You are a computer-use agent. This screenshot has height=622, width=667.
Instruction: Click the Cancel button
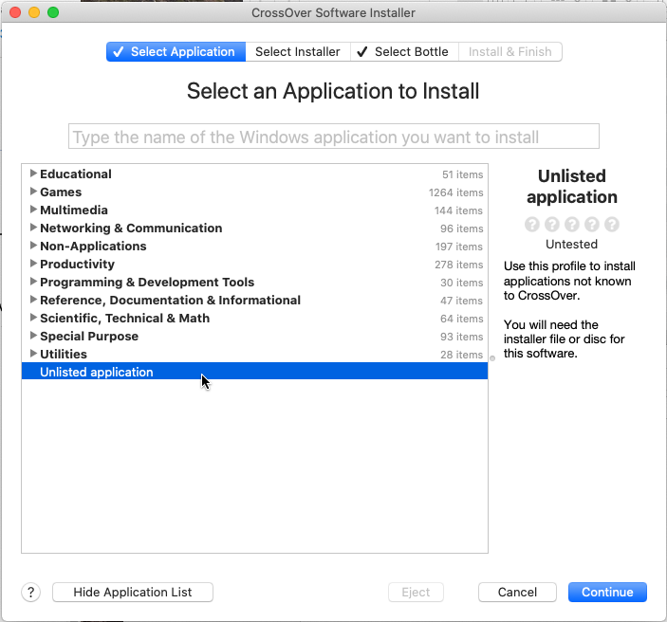coord(517,592)
